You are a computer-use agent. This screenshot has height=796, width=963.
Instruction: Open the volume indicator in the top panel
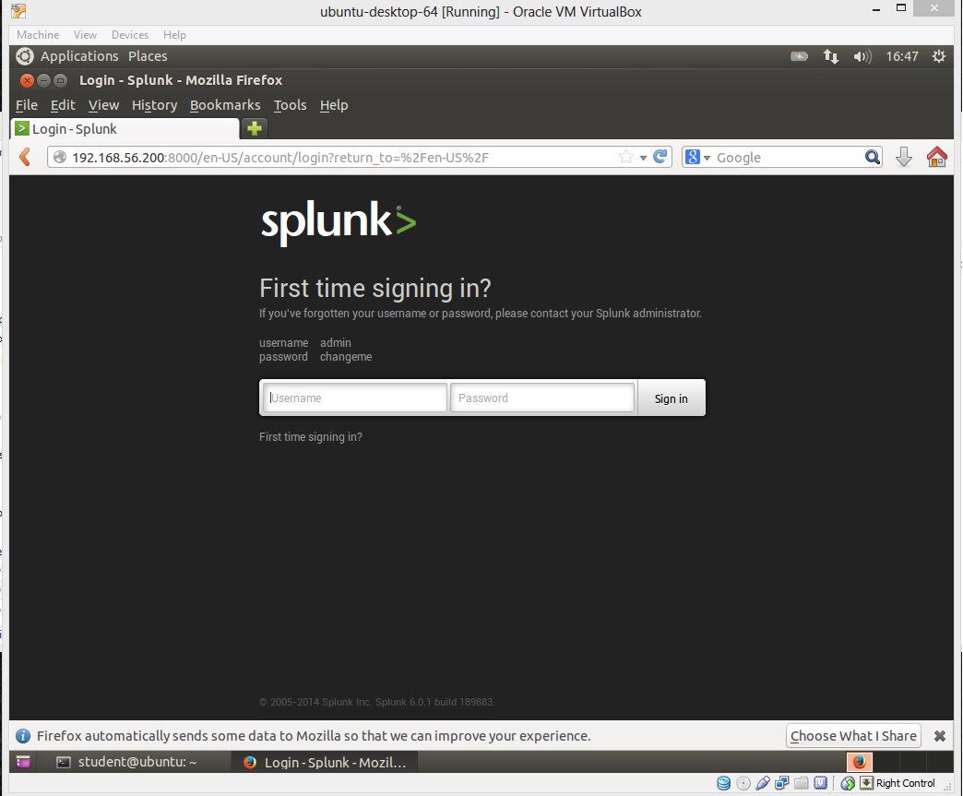tap(862, 56)
